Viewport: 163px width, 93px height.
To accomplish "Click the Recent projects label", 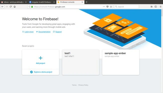I will [28, 46].
